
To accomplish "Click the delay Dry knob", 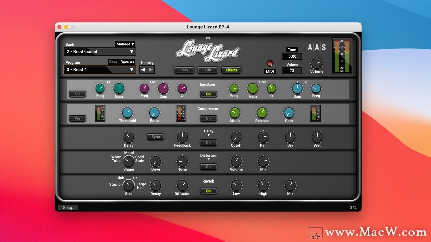I will click(x=290, y=137).
